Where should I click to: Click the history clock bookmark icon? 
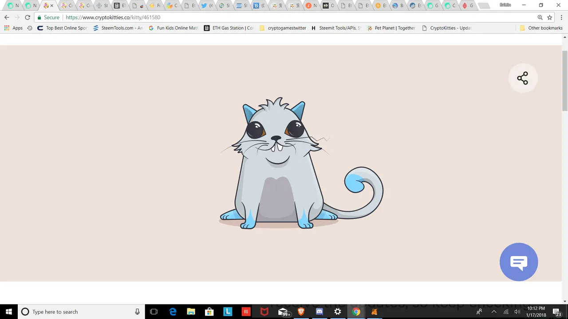(x=30, y=28)
